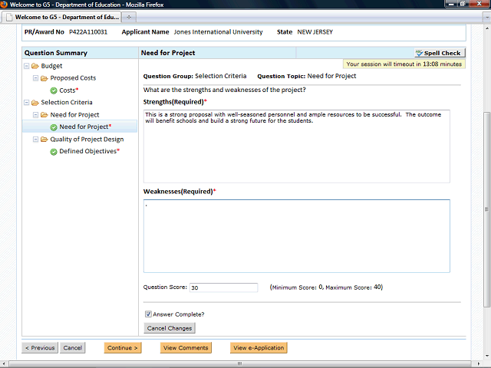Screen dimensions: 491x368
Task: Click the Spell Check button
Action: 440,53
